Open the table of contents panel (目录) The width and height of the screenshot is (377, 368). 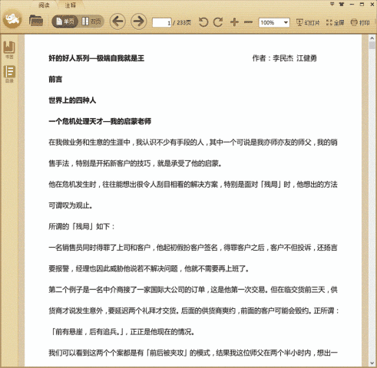tap(9, 74)
